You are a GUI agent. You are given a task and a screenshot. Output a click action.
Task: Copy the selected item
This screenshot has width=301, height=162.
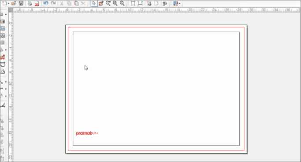tap(69, 3)
